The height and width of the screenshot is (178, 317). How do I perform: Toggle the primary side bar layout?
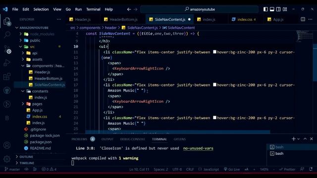coord(265,9)
